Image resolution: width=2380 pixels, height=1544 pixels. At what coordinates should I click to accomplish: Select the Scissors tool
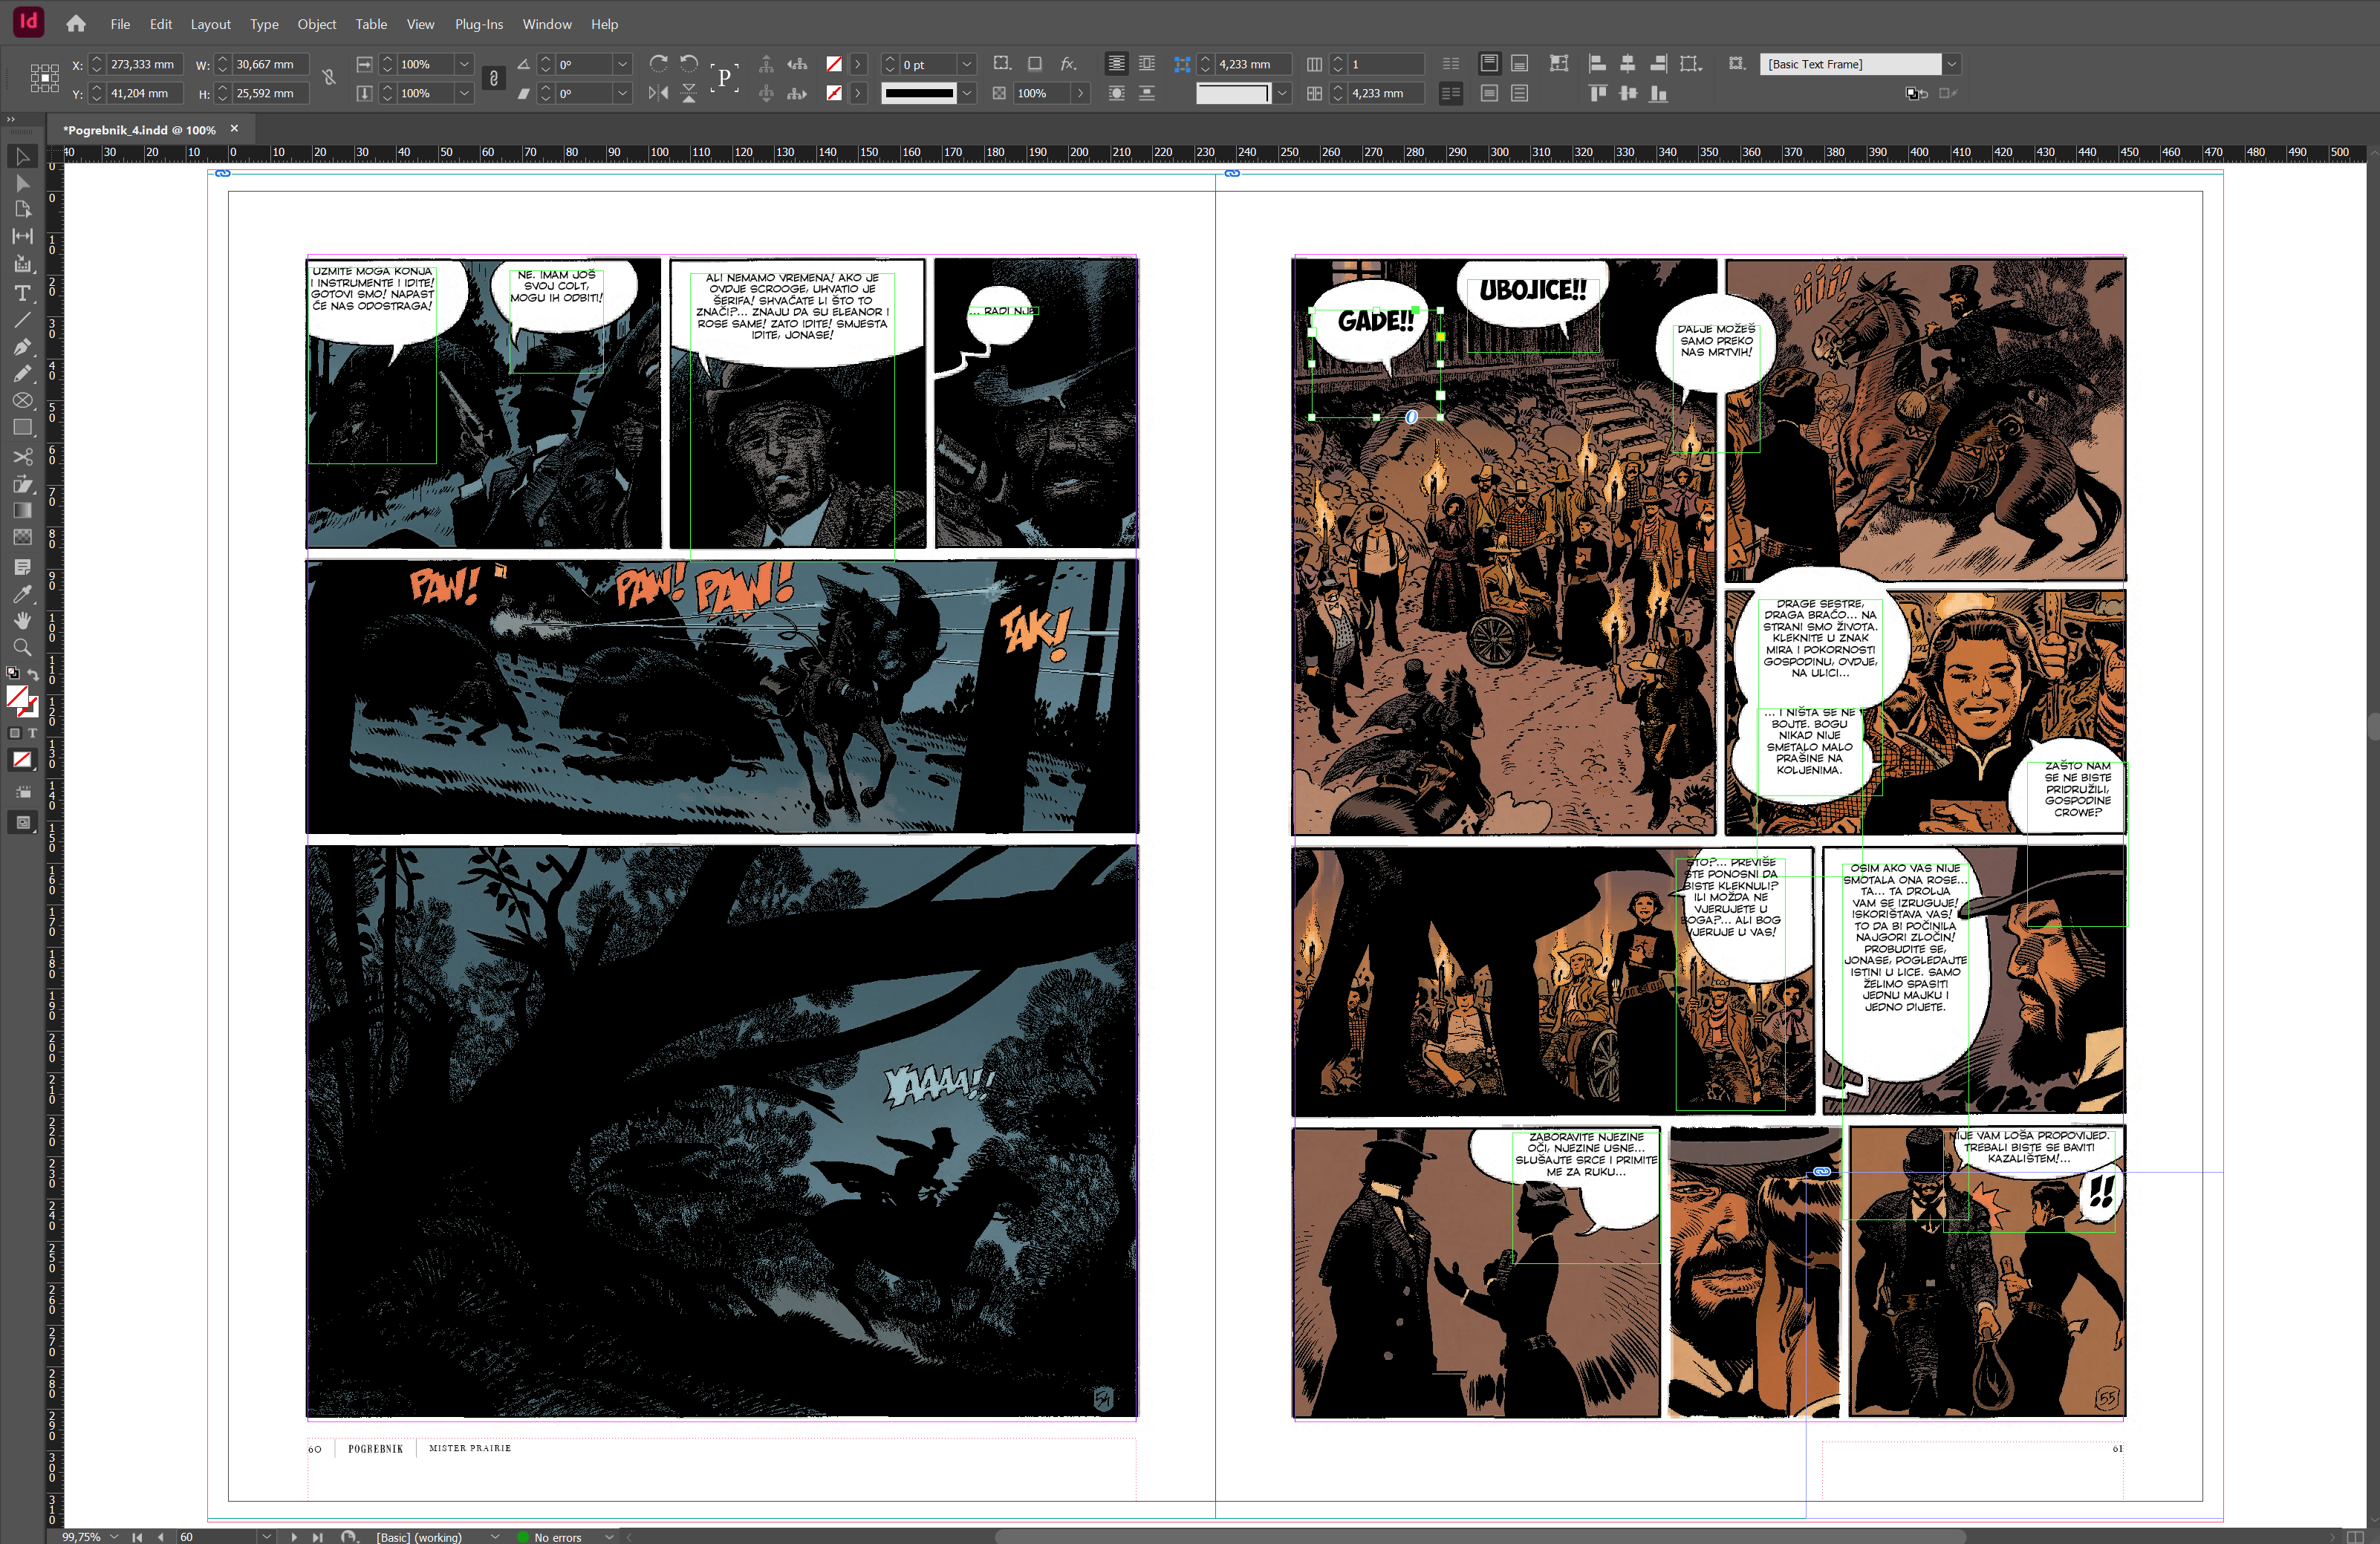coord(22,457)
